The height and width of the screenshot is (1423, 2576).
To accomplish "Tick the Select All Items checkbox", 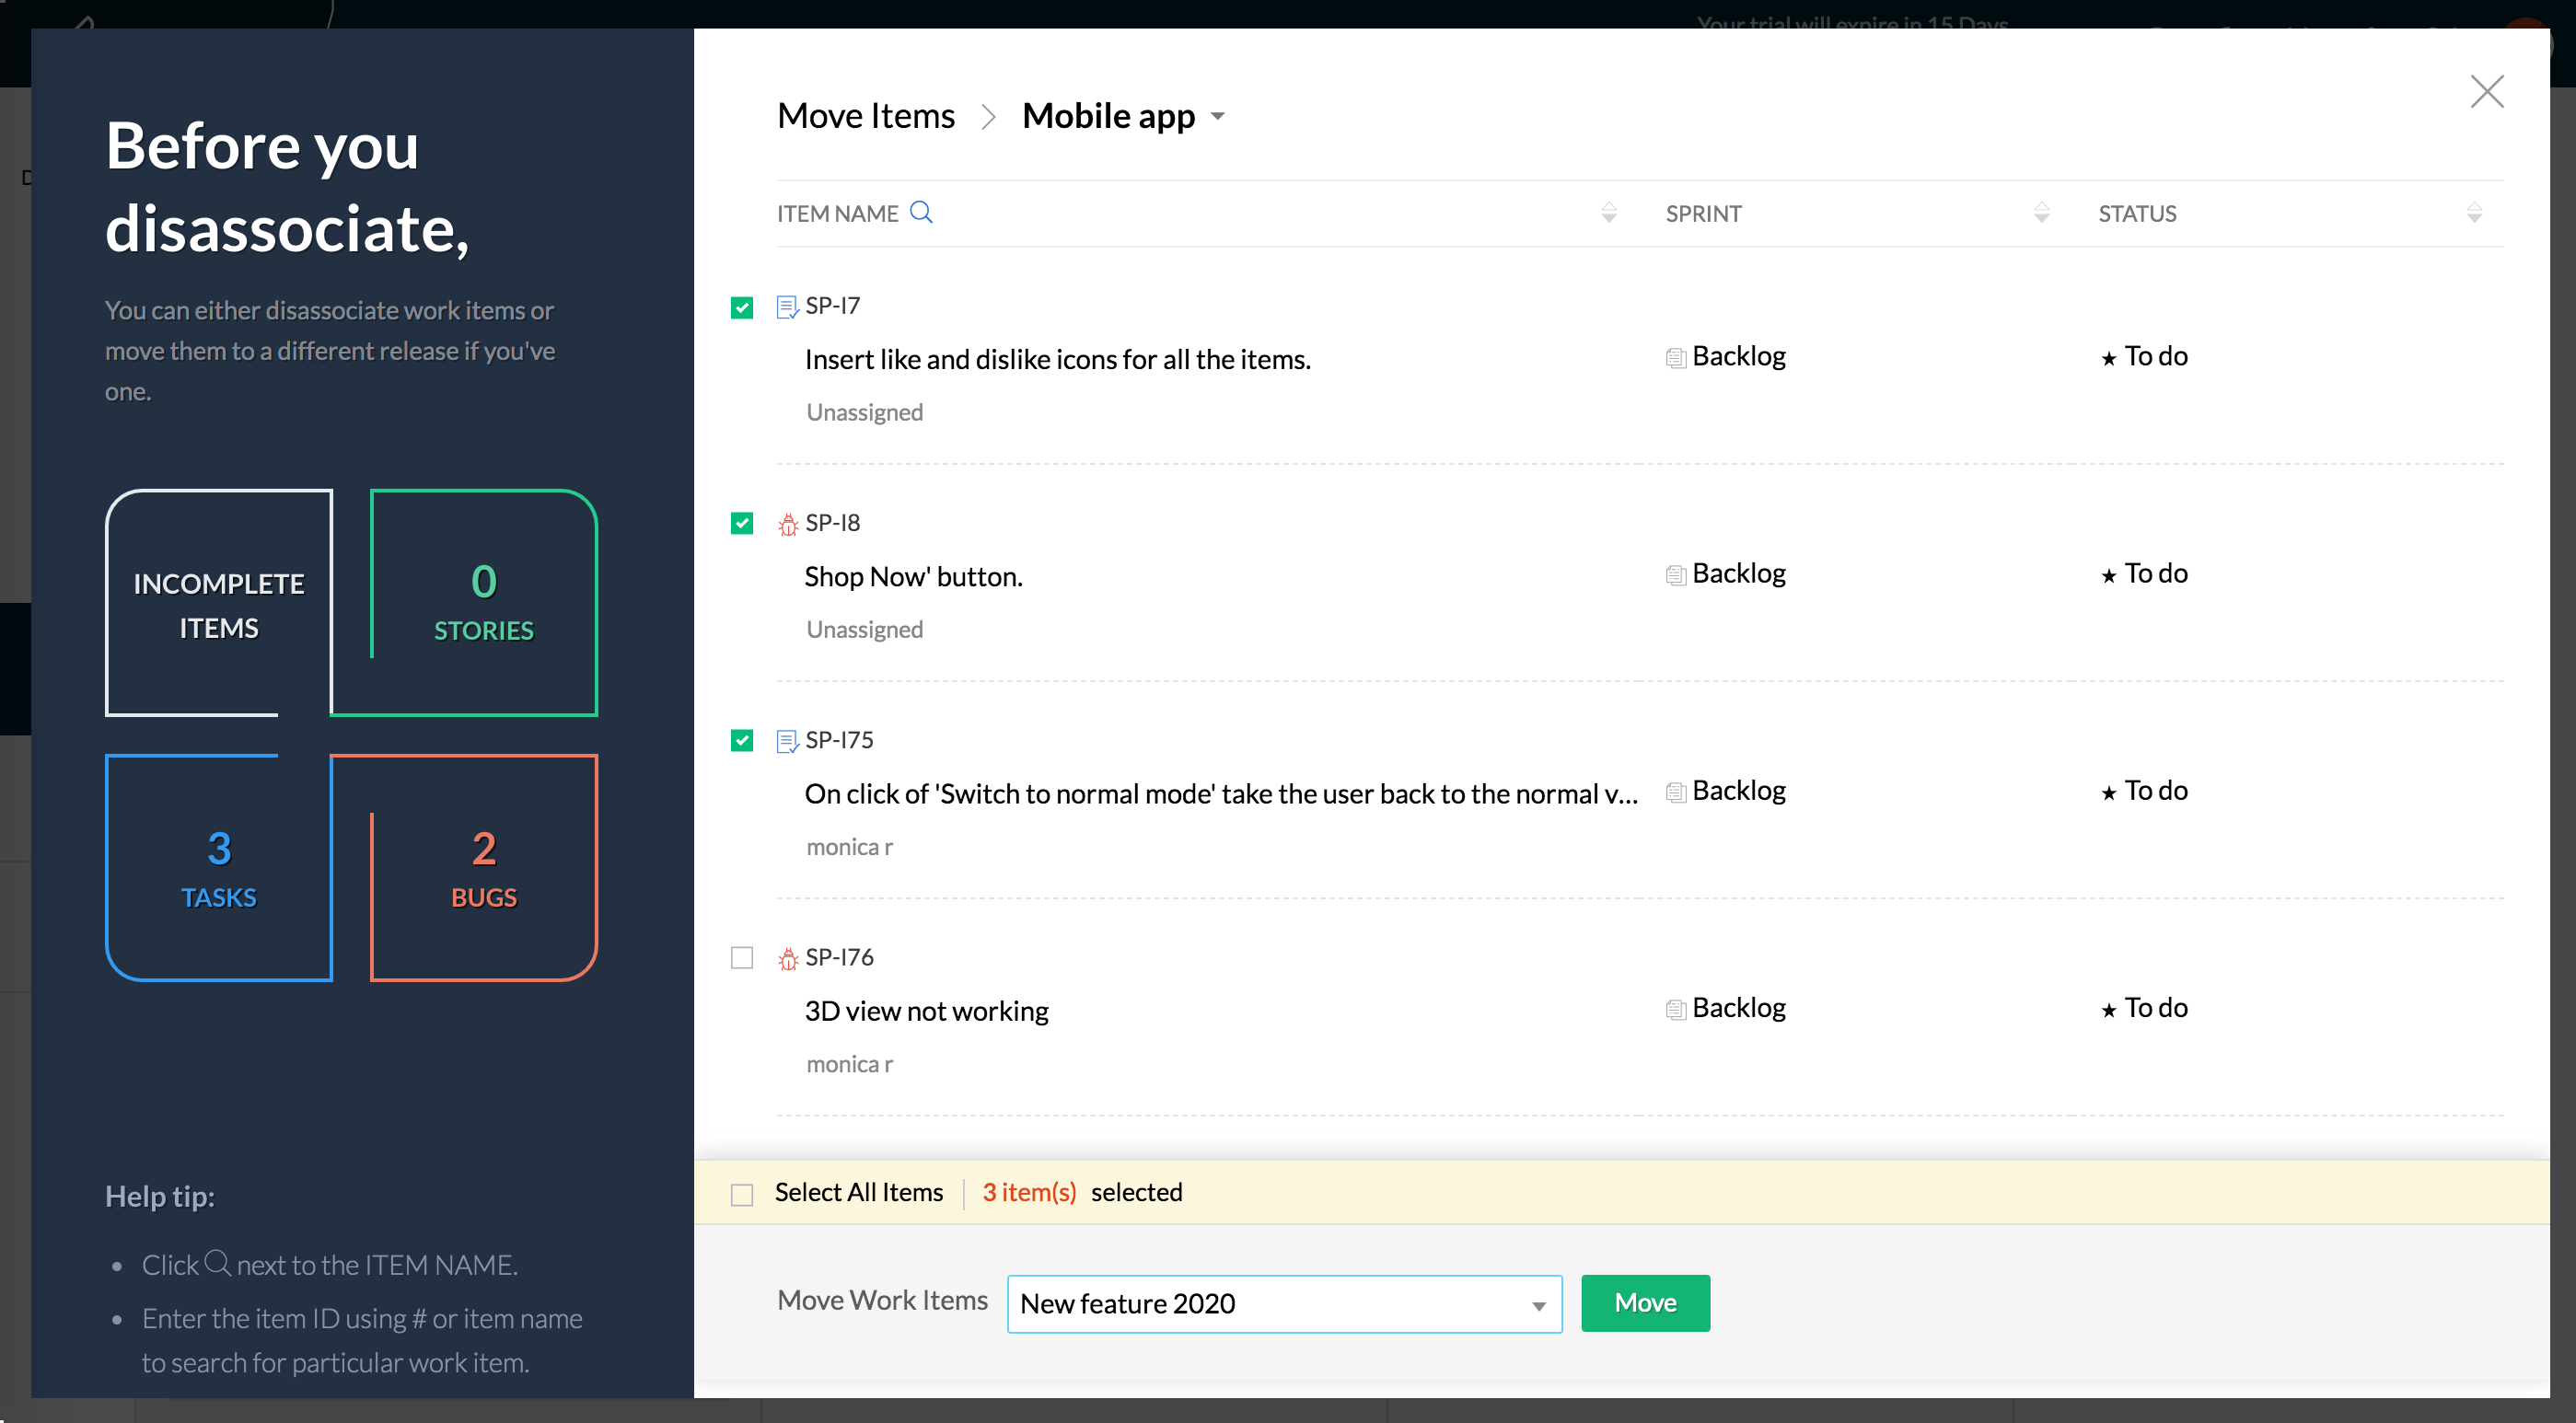I will (741, 1194).
